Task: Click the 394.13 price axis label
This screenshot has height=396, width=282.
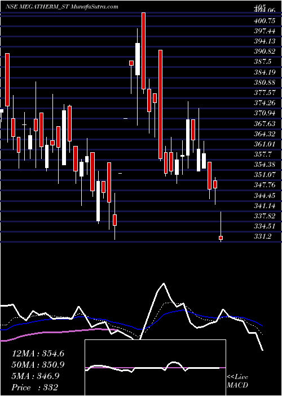Action: click(x=265, y=41)
